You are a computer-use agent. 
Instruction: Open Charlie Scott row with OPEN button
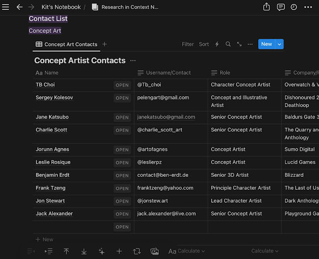point(122,130)
